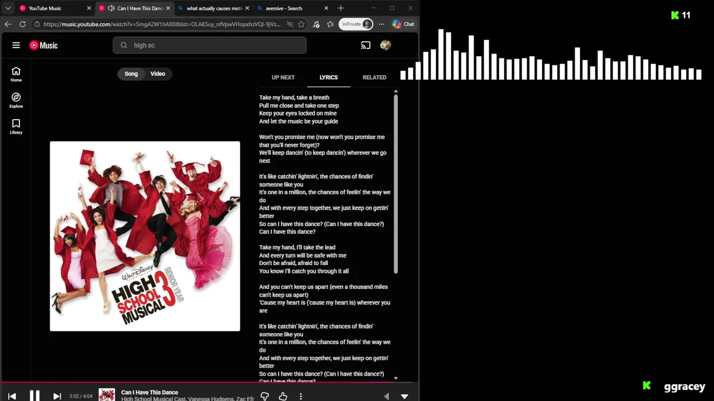
Task: Click the 3:52 / 4:04 time display
Action: [x=81, y=396]
